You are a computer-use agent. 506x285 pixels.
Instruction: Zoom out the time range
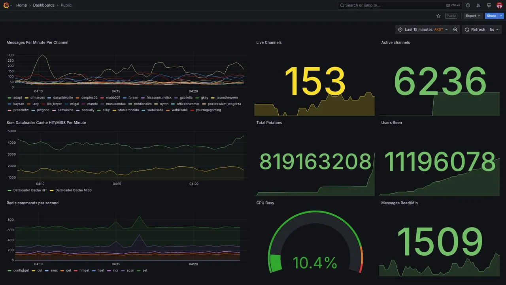tap(455, 30)
